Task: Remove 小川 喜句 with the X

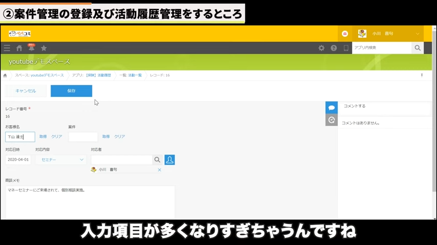Action: (x=160, y=169)
